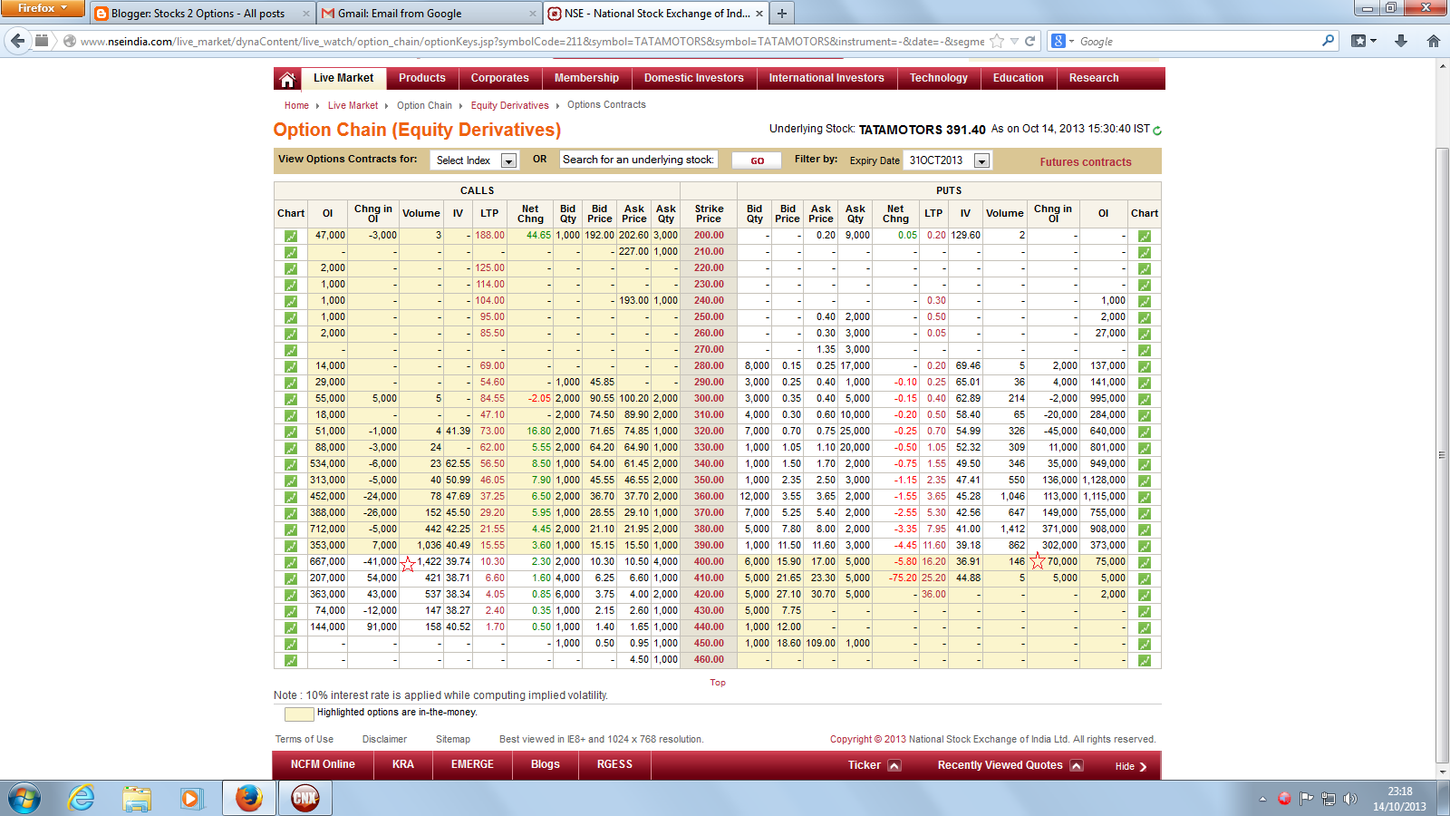Viewport: 1450px width, 816px height.
Task: Open the Domestic Investors menu
Action: [x=694, y=78]
